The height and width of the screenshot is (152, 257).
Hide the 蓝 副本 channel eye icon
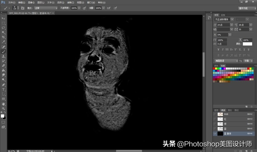(x=215, y=134)
